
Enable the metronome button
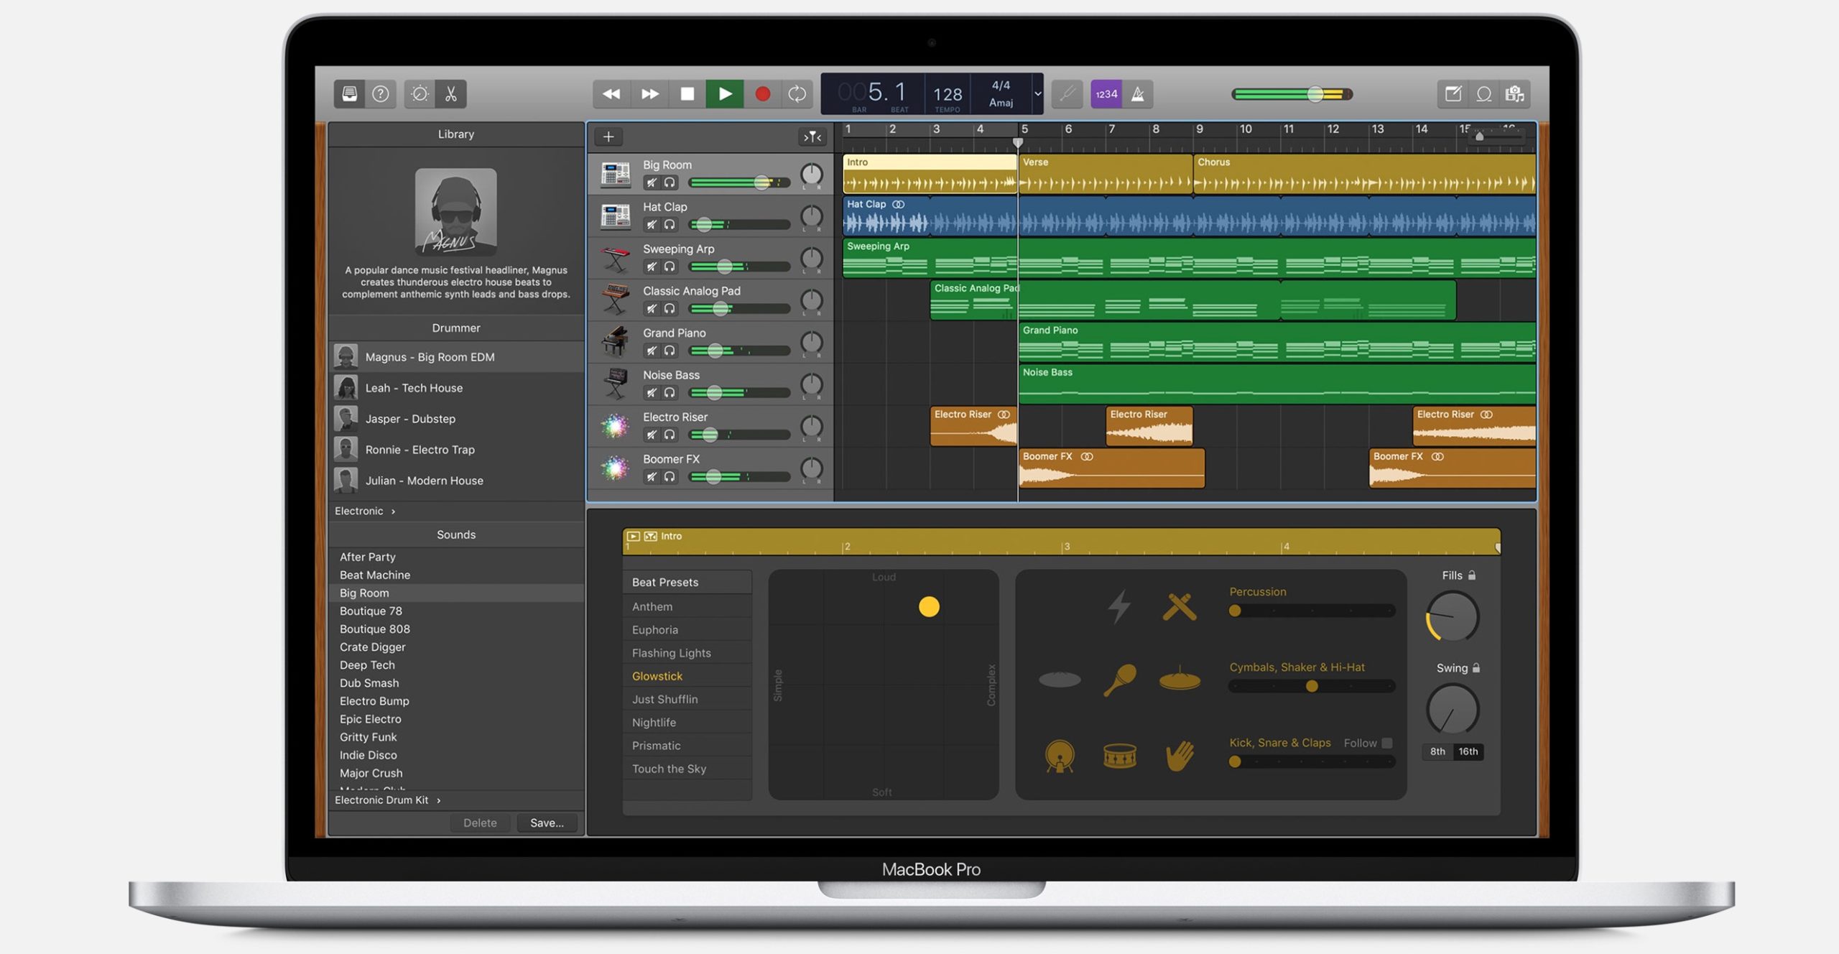click(x=1138, y=94)
